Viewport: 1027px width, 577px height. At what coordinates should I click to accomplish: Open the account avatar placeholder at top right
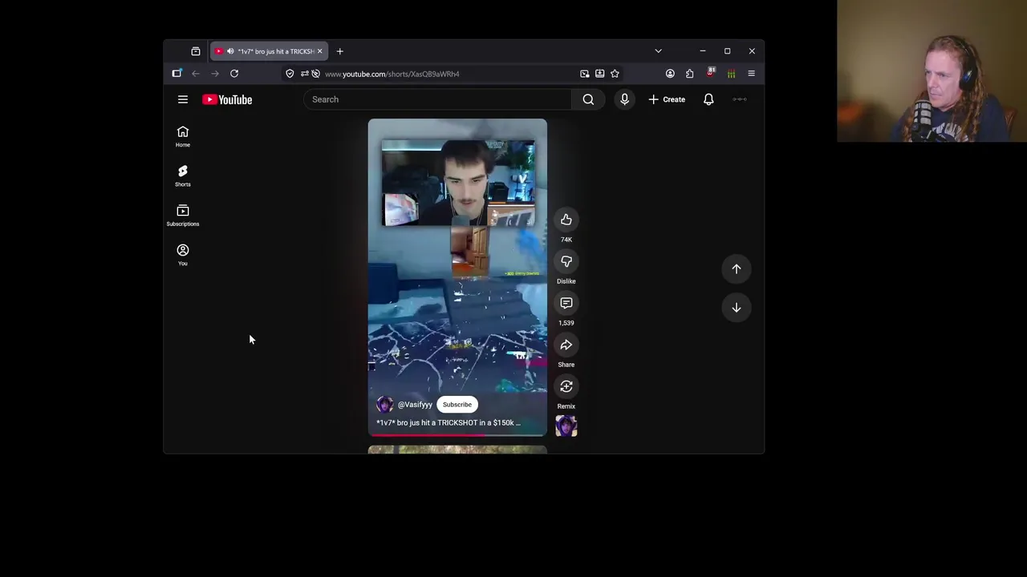tap(740, 99)
